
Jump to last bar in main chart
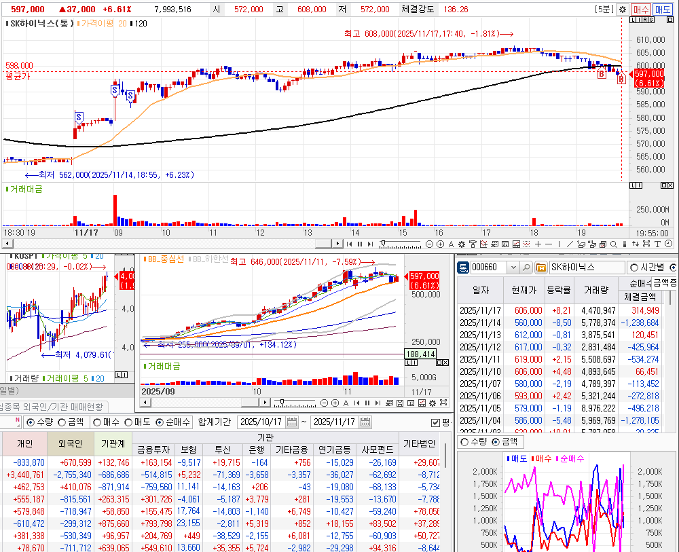coord(370,244)
